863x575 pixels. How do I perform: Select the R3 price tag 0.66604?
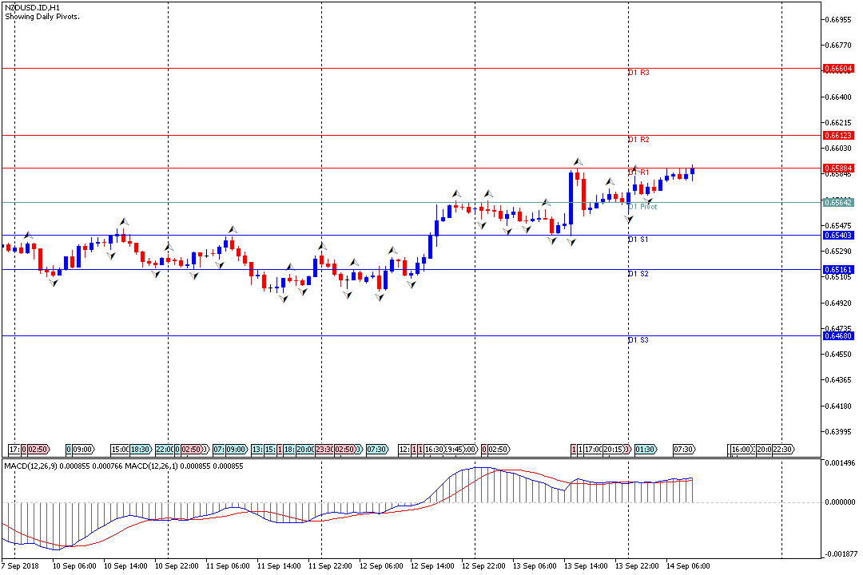[838, 69]
